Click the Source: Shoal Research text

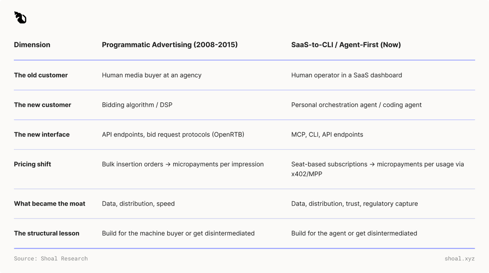[51, 258]
